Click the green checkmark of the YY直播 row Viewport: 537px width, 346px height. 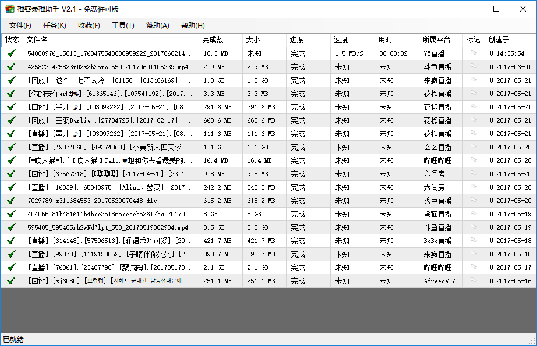point(12,53)
